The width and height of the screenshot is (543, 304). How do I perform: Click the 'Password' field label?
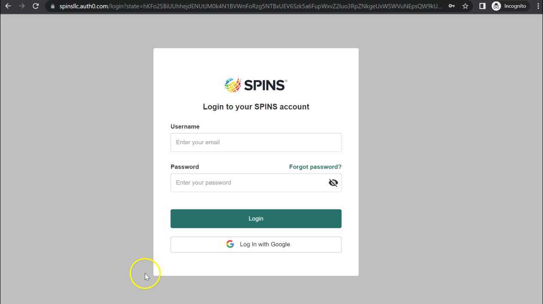pos(185,167)
